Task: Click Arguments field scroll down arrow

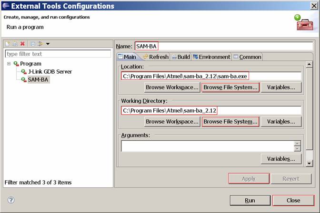Action: click(x=297, y=149)
